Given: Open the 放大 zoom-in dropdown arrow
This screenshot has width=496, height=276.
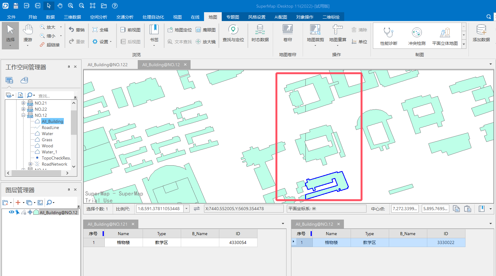Looking at the screenshot, I should click(x=61, y=27).
